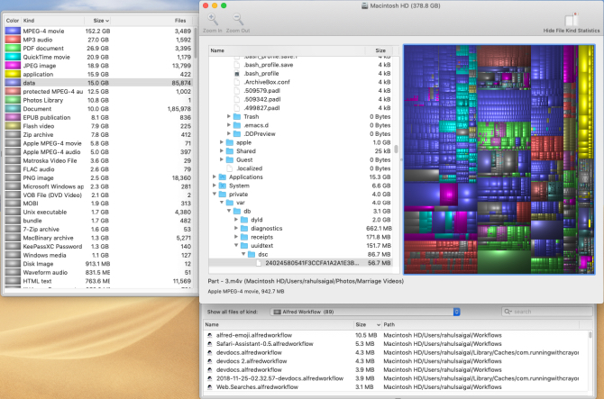Screen dimensions: 604x399
Task: Click the PDF document color swatch
Action: 12,48
